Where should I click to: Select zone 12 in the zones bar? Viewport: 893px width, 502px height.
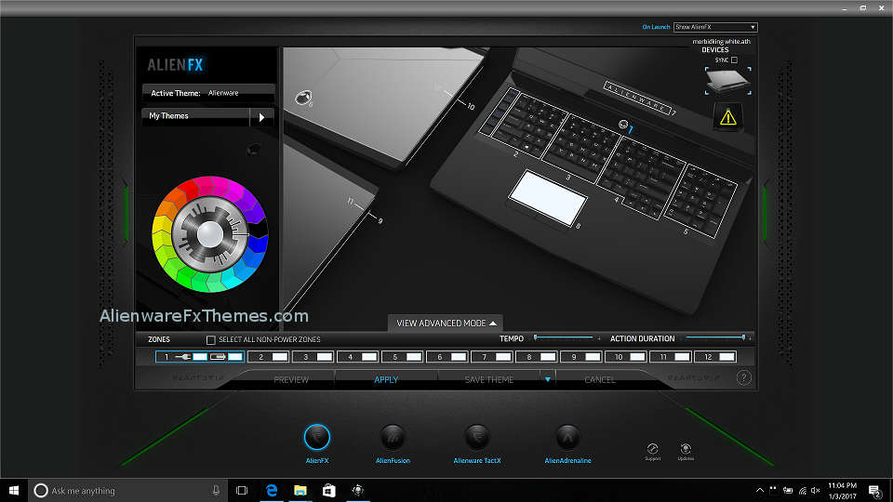tap(715, 357)
